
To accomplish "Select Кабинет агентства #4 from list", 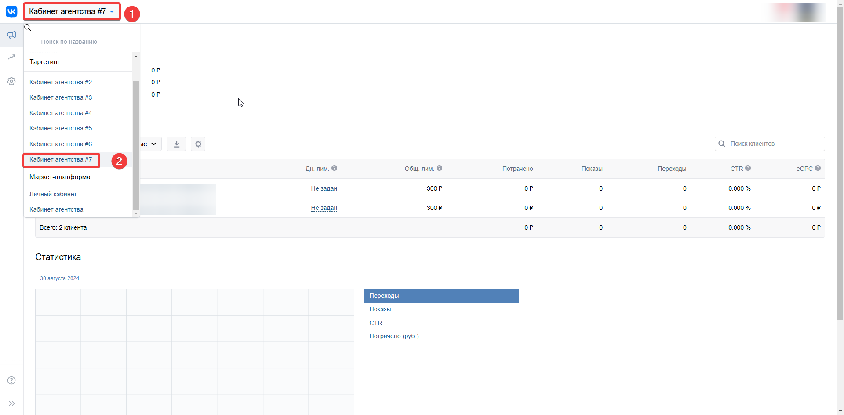I will (x=61, y=113).
